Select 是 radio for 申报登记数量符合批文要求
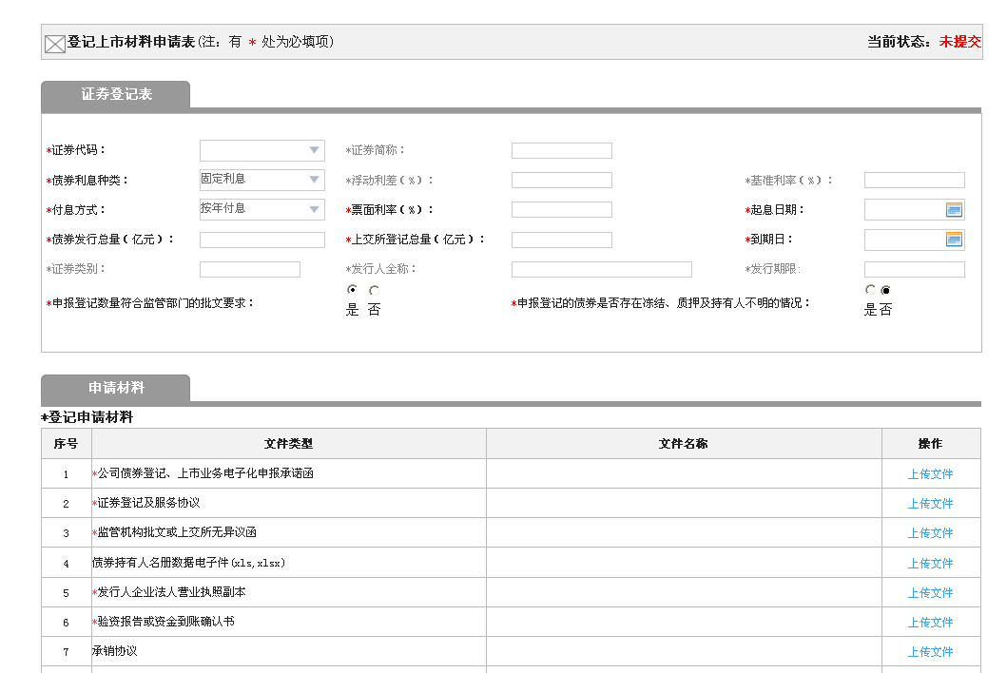1007x673 pixels. [352, 290]
